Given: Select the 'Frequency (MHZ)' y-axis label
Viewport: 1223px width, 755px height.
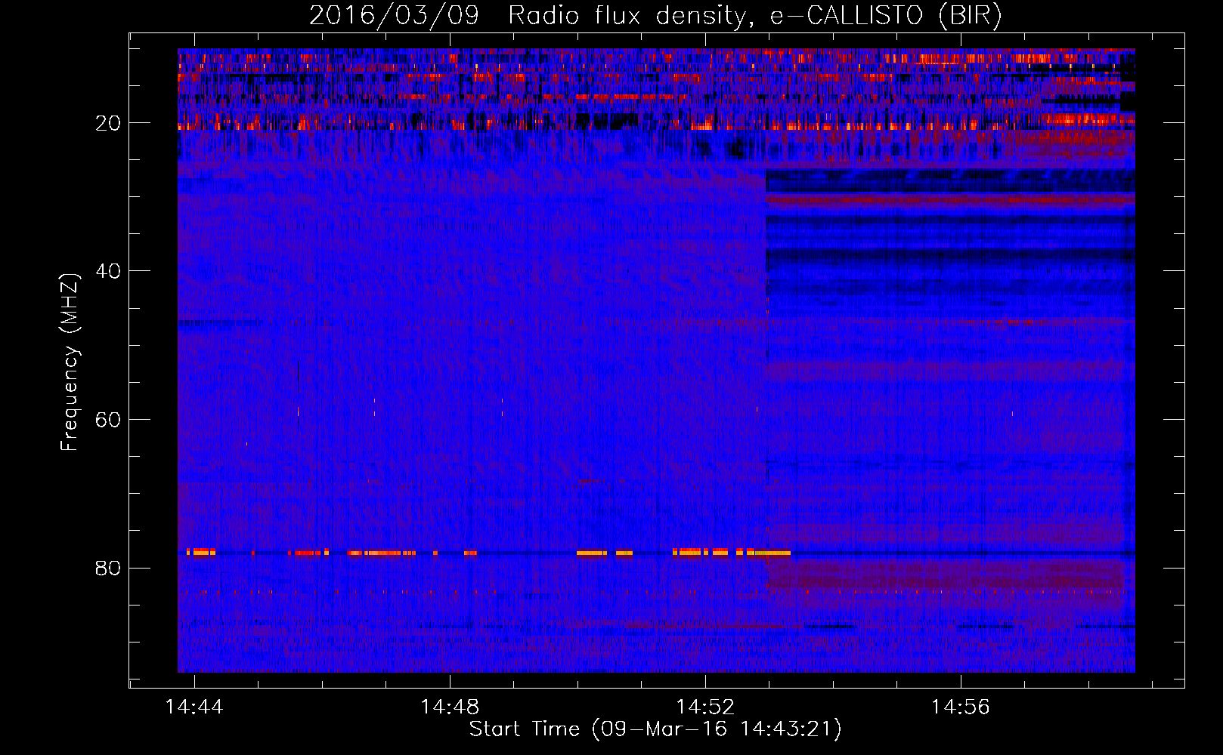Looking at the screenshot, I should (70, 362).
